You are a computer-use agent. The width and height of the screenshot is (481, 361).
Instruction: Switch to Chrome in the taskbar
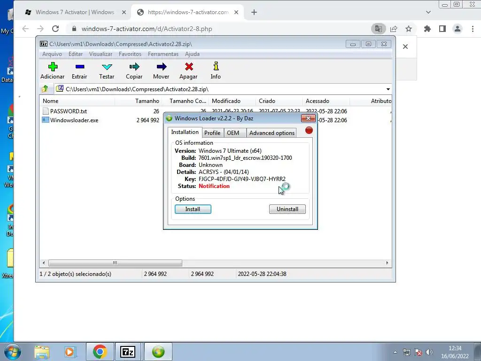pos(100,352)
